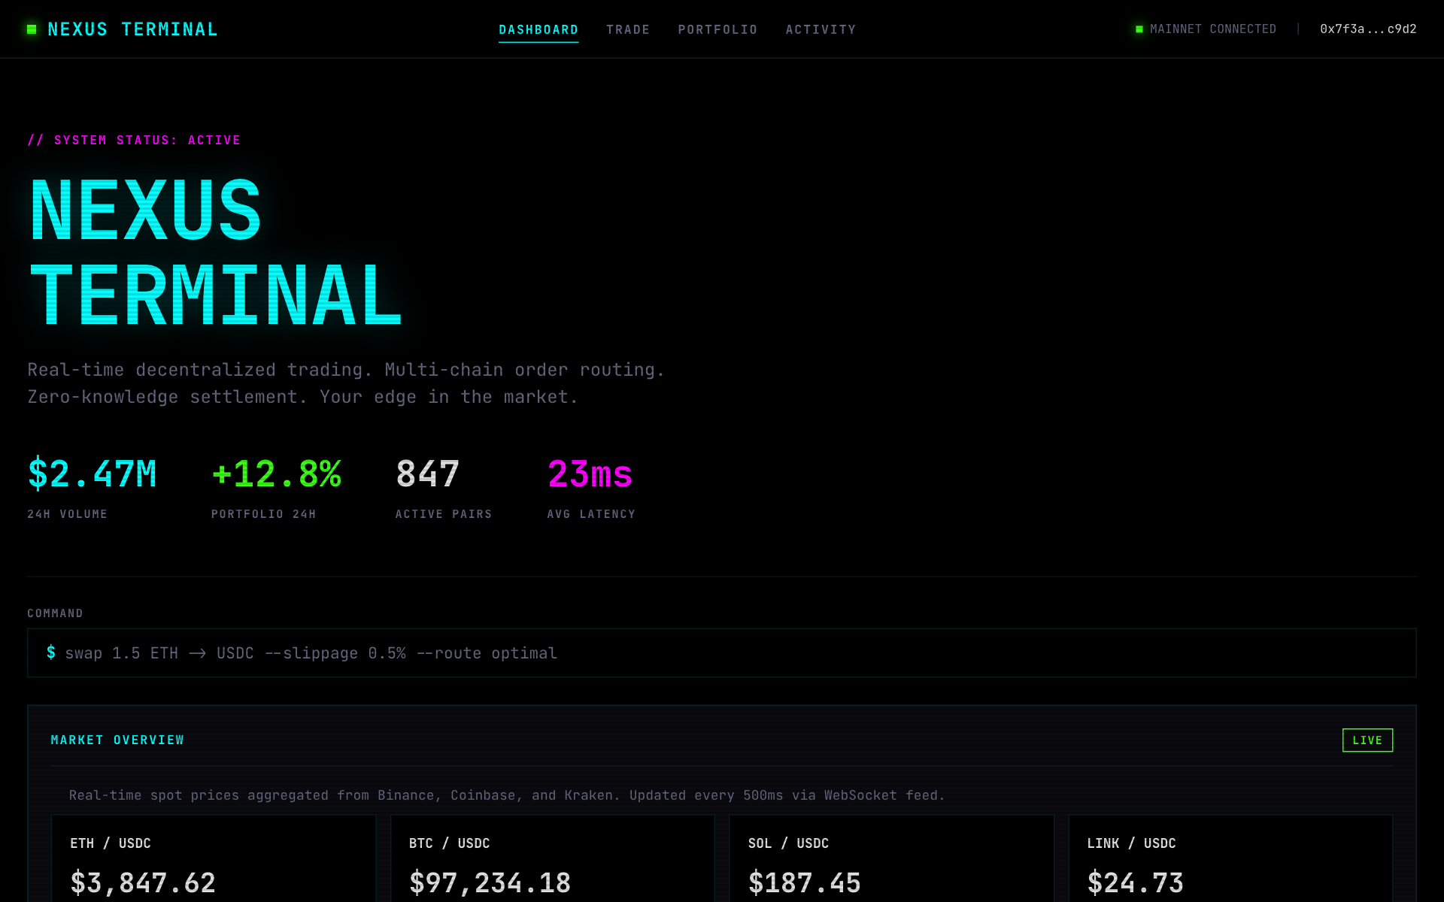Select the LINK / USDC market card
This screenshot has height=902, width=1444.
point(1230,861)
